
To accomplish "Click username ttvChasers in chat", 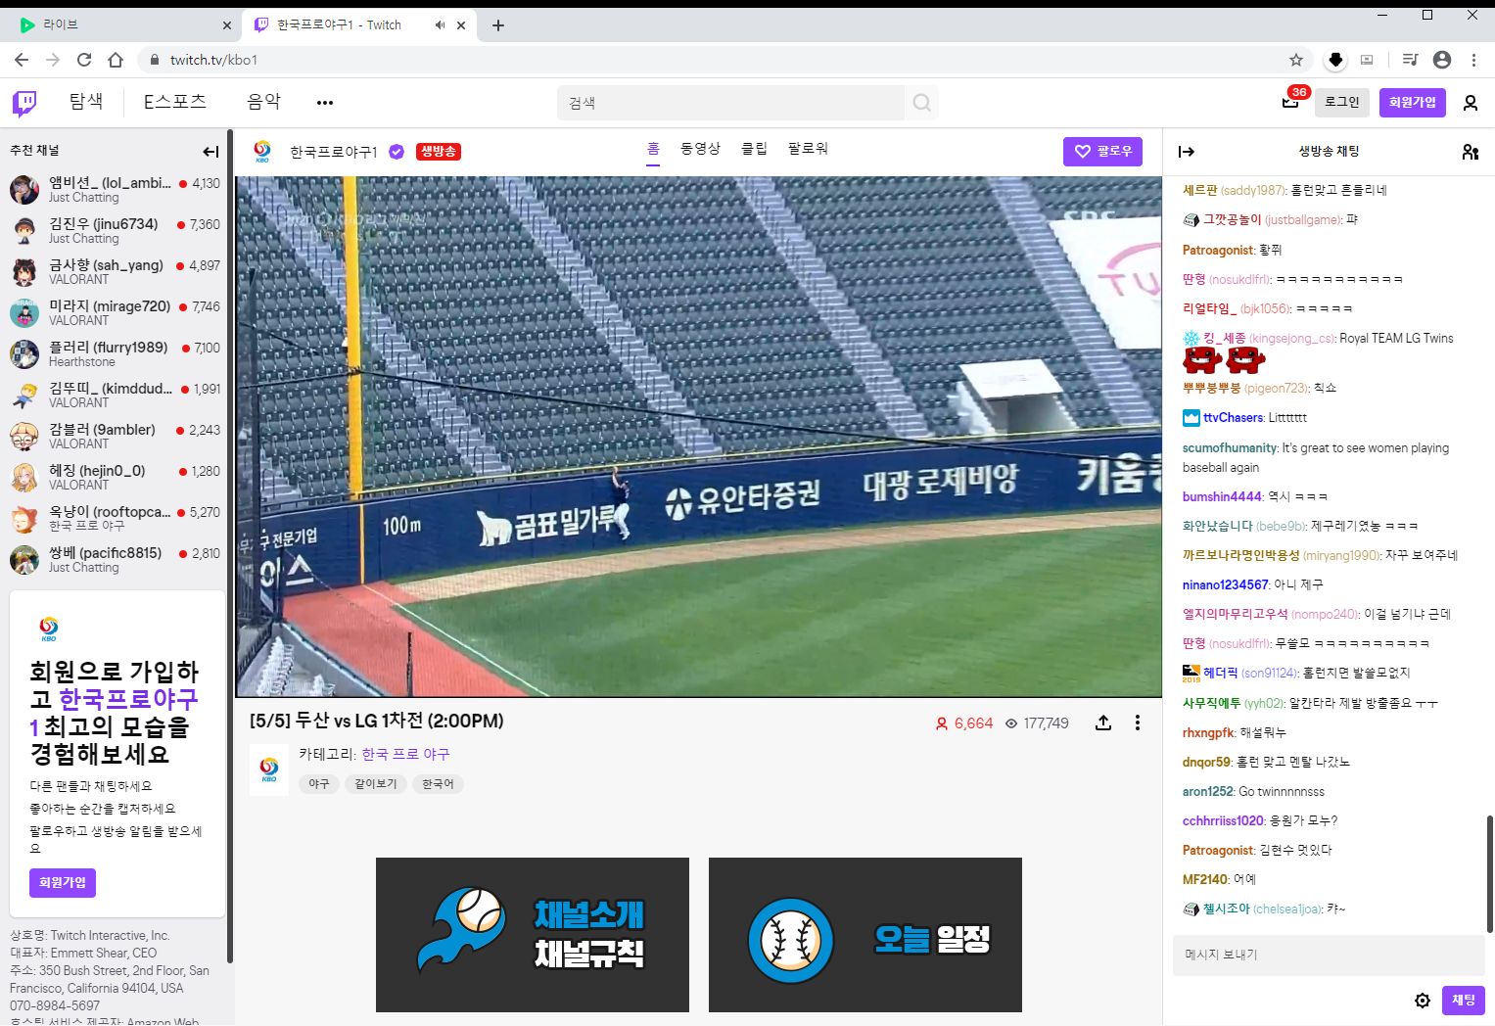I will (x=1233, y=418).
